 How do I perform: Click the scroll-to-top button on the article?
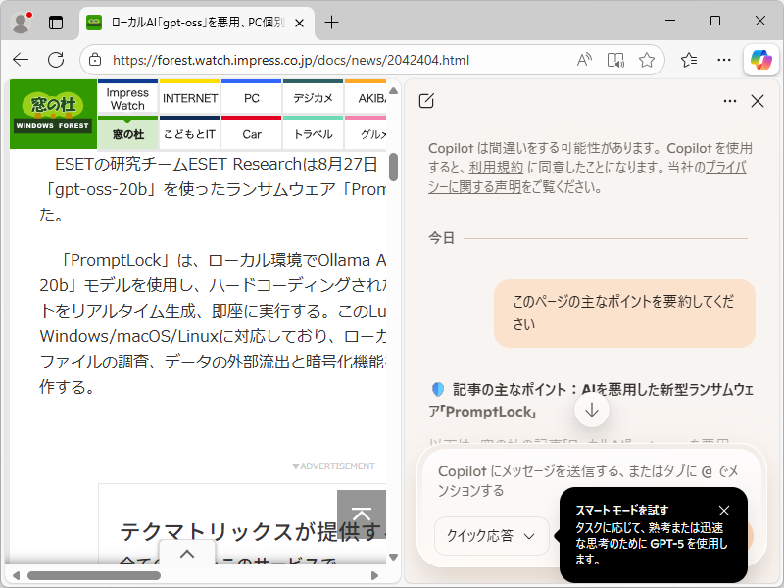point(362,514)
